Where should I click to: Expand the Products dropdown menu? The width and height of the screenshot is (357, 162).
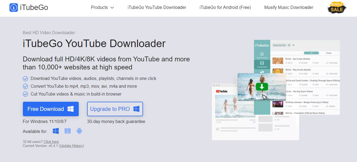(102, 8)
